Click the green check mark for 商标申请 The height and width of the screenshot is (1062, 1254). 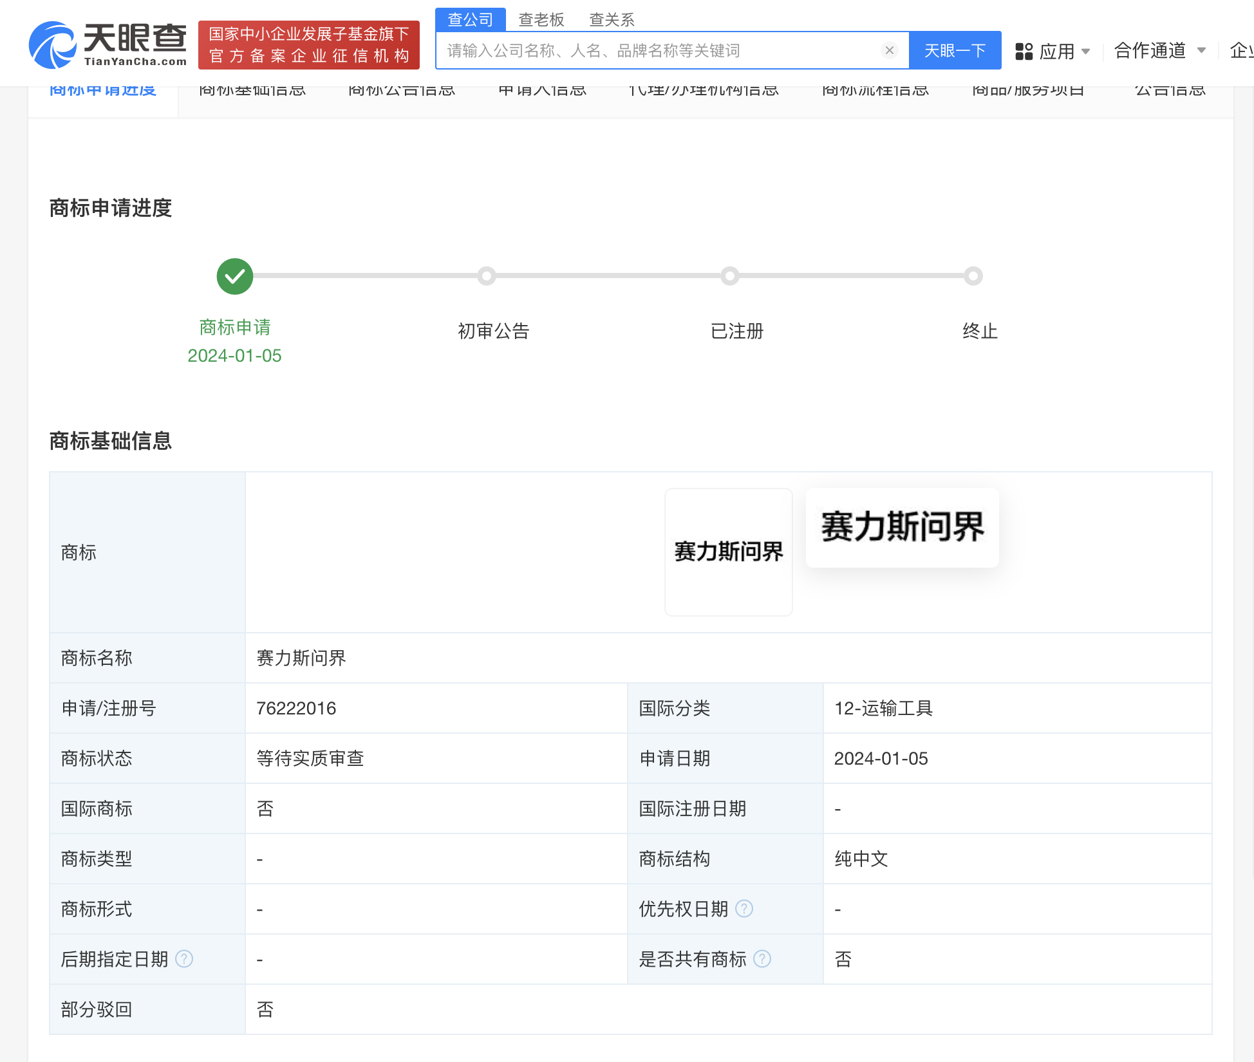click(235, 276)
